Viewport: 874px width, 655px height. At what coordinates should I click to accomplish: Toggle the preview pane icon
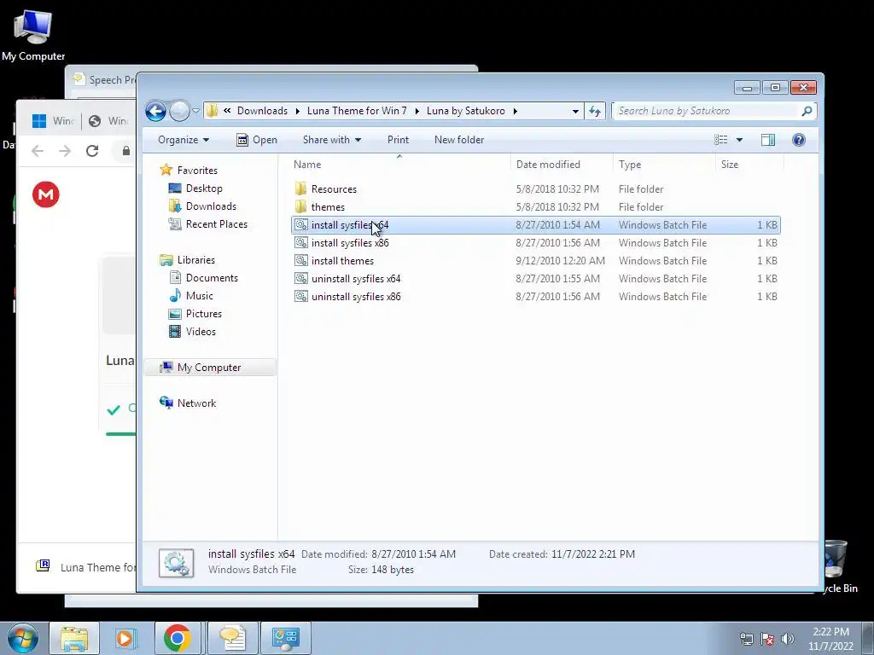click(x=768, y=140)
